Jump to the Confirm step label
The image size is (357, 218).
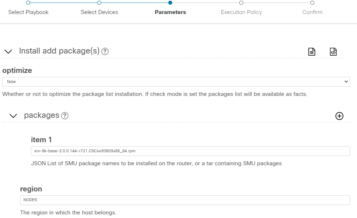[313, 12]
